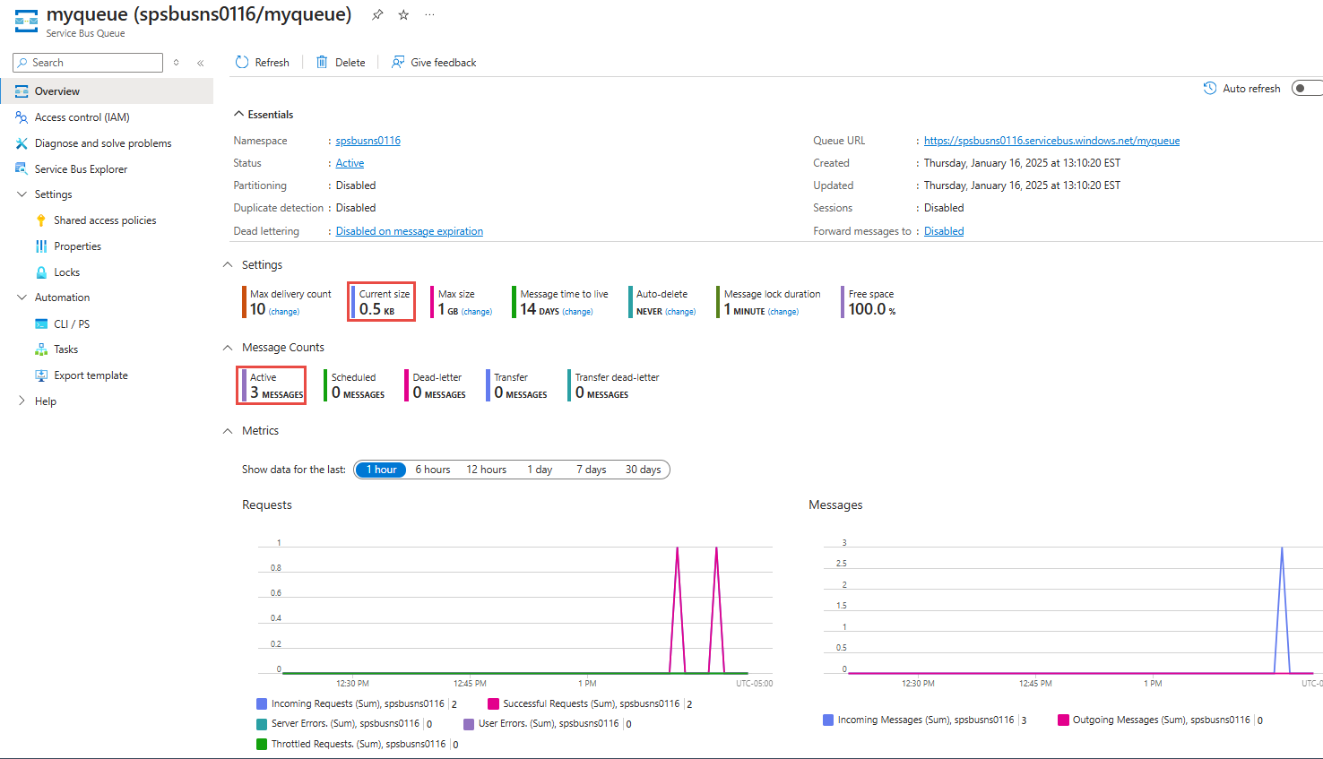Click the Service Bus Queue icon in header

pos(26,22)
